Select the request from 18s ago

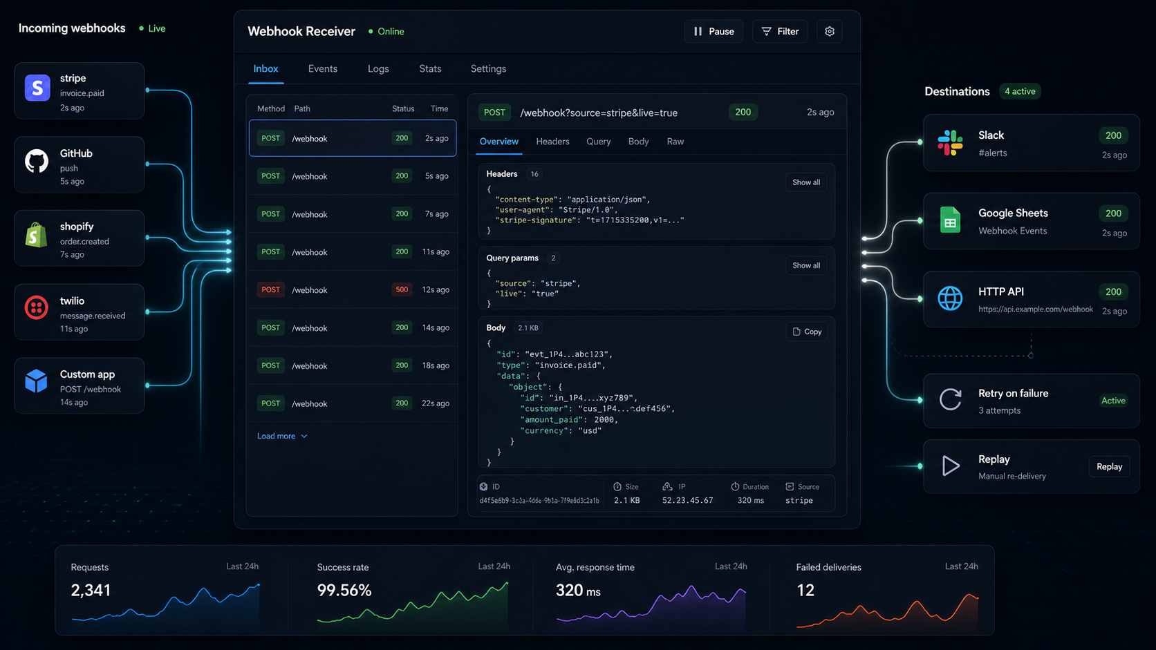coord(353,365)
